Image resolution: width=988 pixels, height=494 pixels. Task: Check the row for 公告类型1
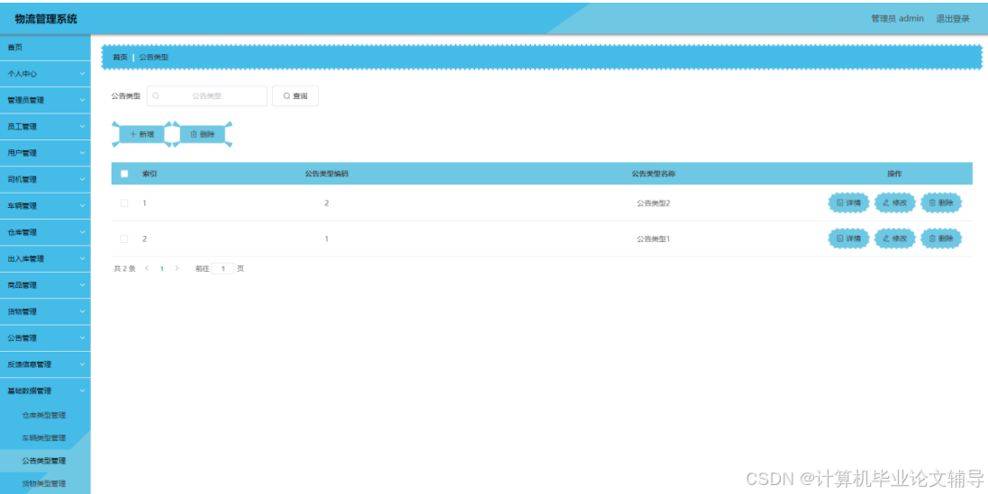pos(124,238)
